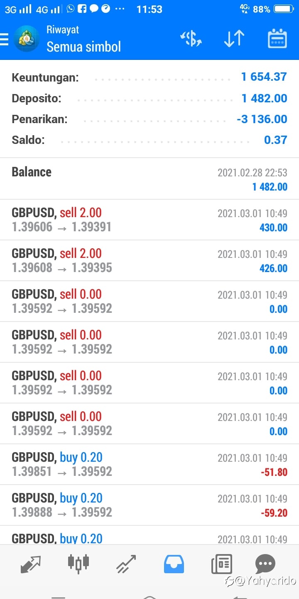Open the GBPUSD buy trade with -59.20 loss
The image size is (299, 599).
click(x=149, y=505)
